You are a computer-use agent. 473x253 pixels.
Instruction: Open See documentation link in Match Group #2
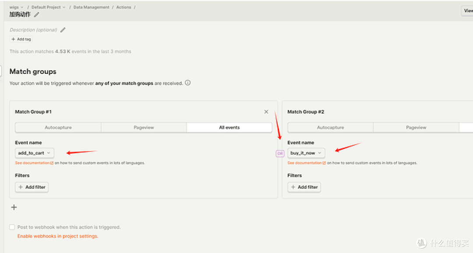[x=307, y=163]
